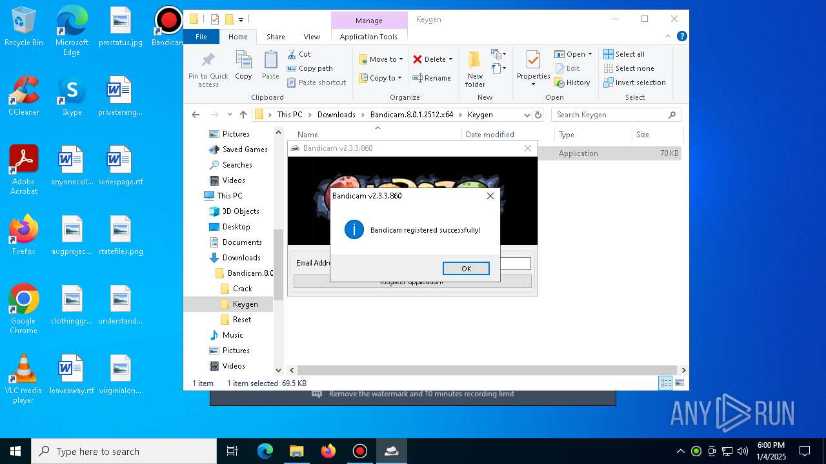Switch to large icons view layout
Viewport: 826px width, 464px height.
pyautogui.click(x=679, y=383)
